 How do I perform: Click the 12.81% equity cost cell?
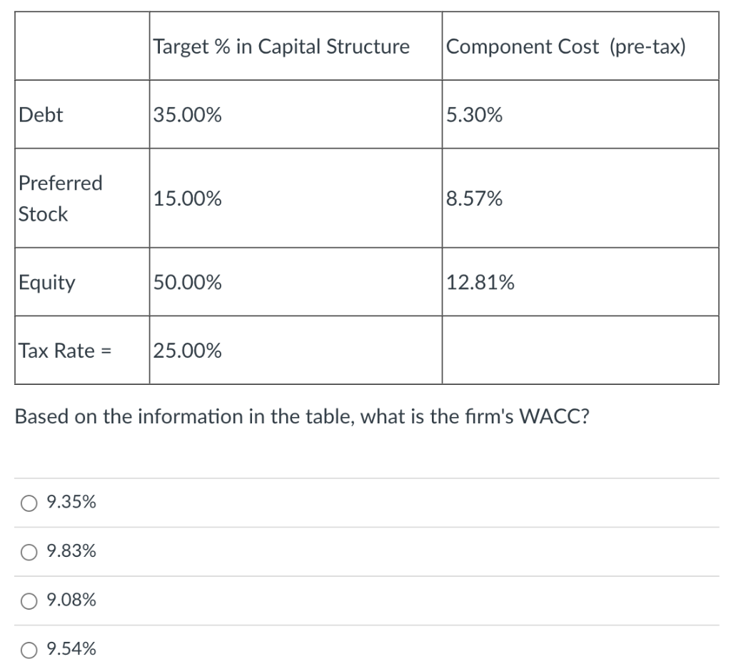click(x=480, y=282)
